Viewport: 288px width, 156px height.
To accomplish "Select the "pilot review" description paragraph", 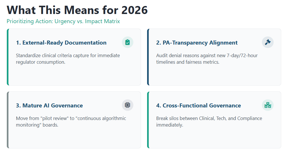I will [71, 121].
